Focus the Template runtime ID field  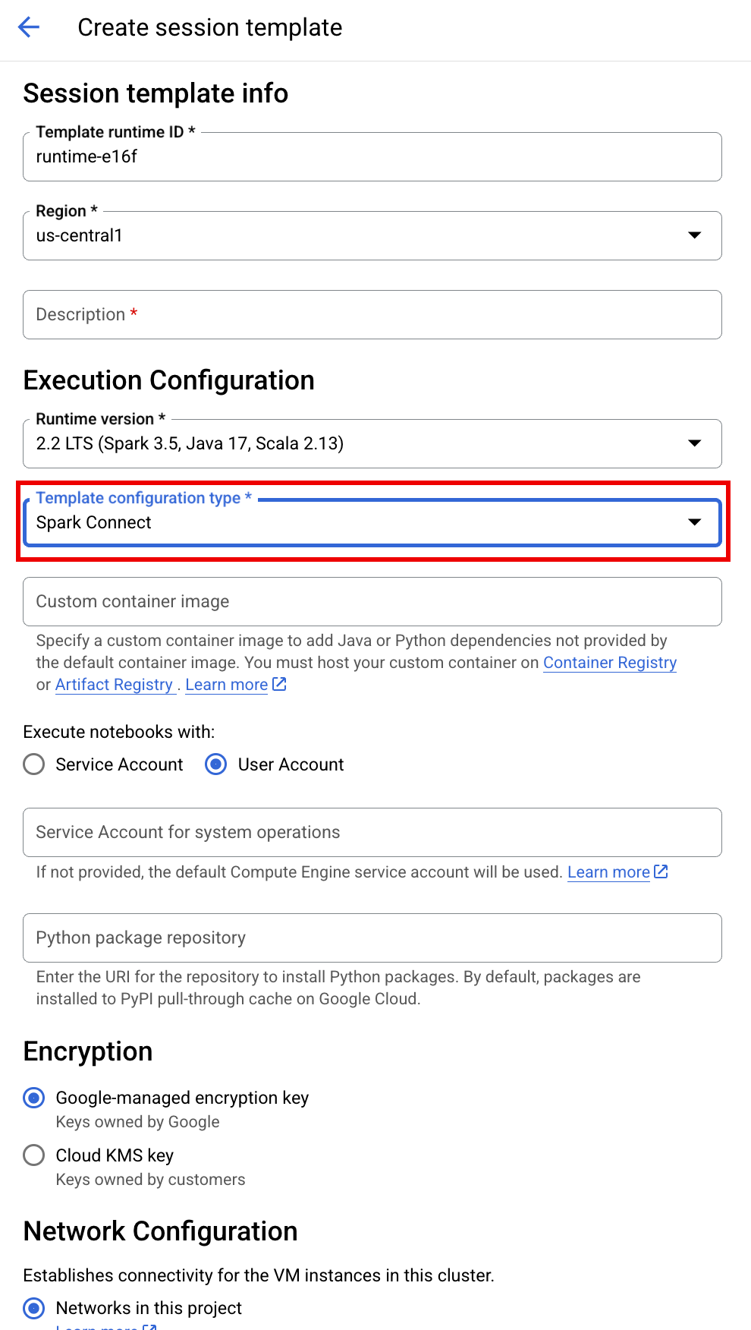click(x=372, y=157)
